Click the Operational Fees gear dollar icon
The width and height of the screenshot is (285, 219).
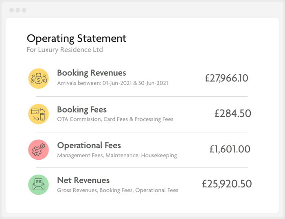tap(38, 149)
